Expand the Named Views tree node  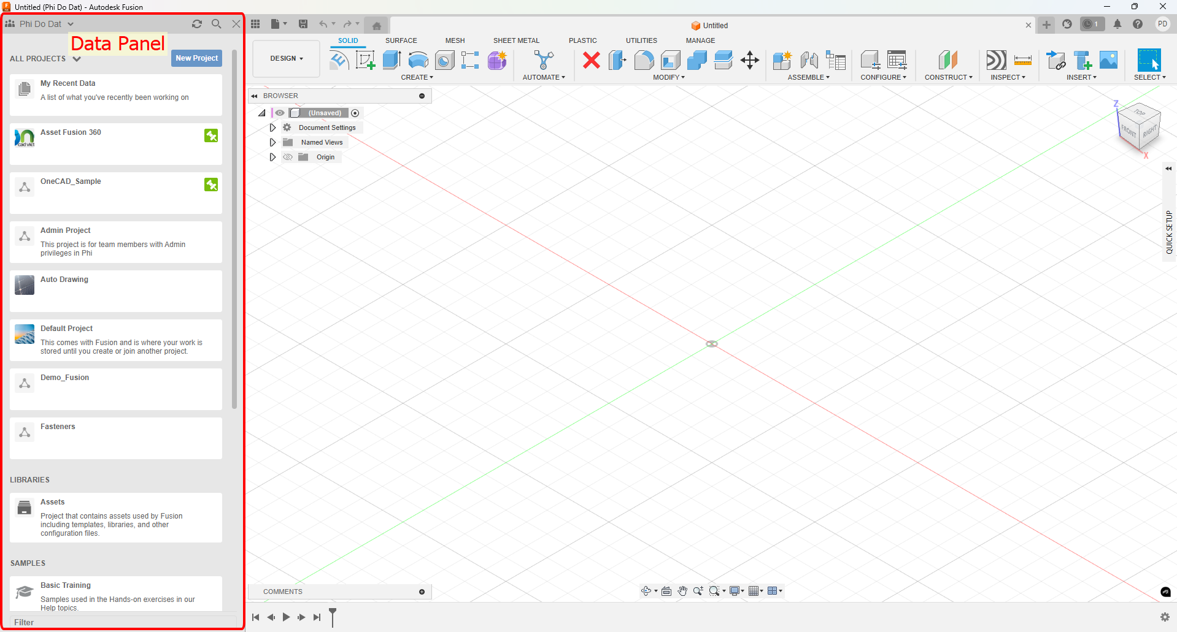[x=272, y=142]
